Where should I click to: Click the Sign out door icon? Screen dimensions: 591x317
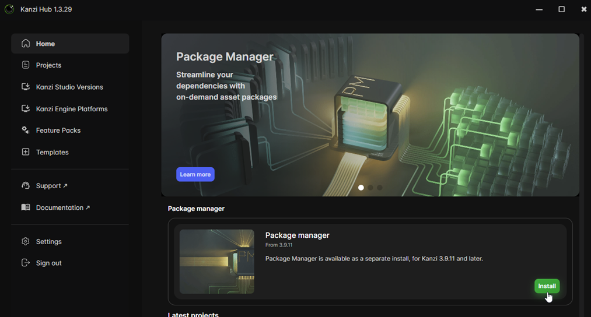point(26,263)
